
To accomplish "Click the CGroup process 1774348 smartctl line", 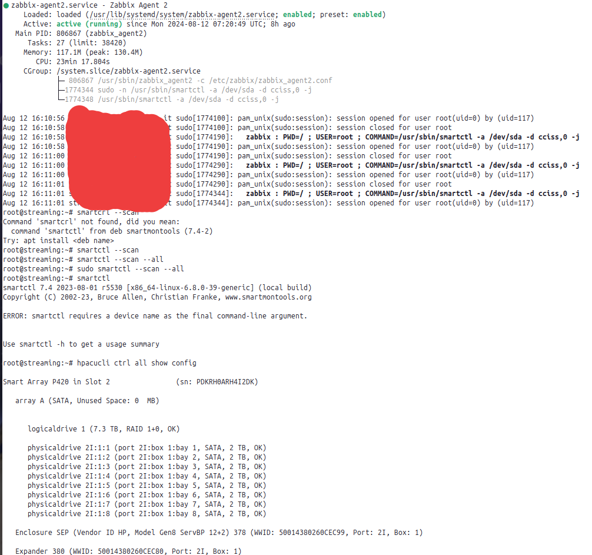I will 172,99.
